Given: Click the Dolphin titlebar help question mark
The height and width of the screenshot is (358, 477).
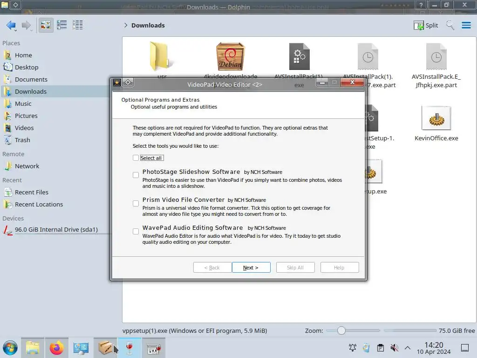Looking at the screenshot, I should [x=421, y=5].
